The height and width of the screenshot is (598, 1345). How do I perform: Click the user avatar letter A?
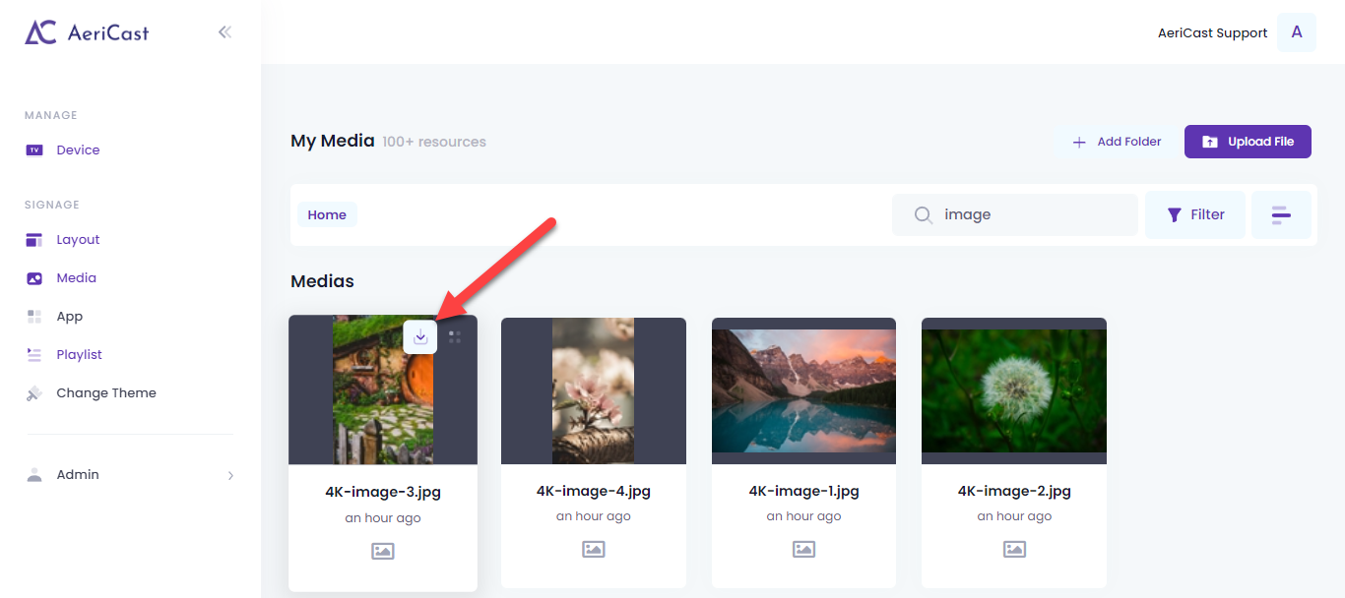1297,32
